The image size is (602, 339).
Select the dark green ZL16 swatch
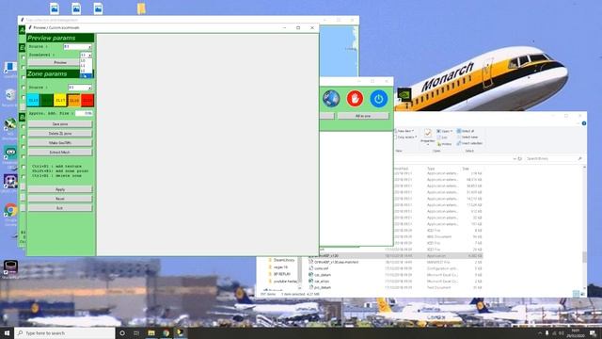pyautogui.click(x=47, y=101)
